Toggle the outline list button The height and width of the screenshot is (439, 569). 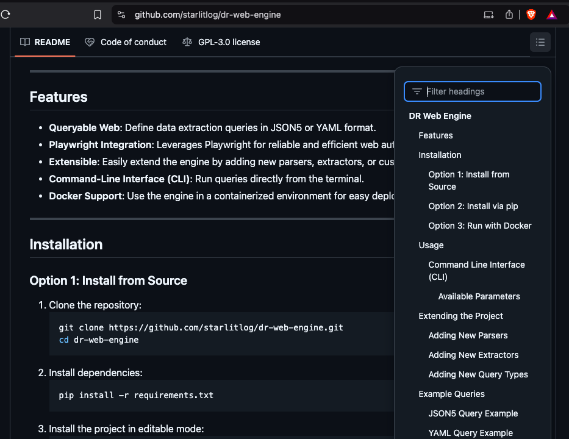point(540,42)
